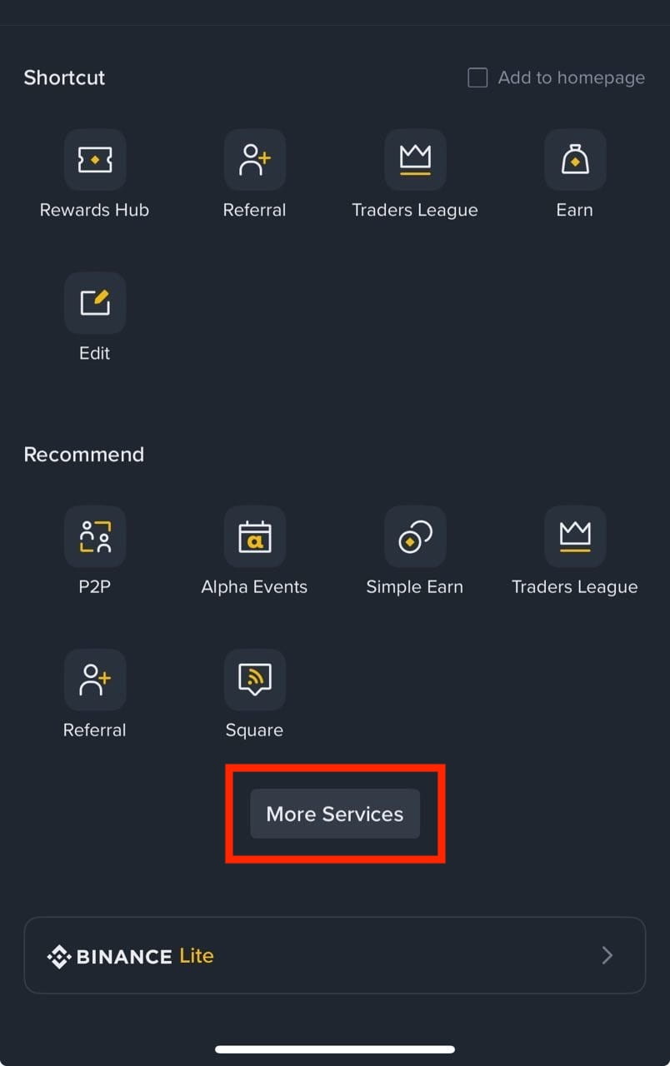Tap the Recommend section heading
Viewport: 670px width, 1066px height.
(x=84, y=454)
